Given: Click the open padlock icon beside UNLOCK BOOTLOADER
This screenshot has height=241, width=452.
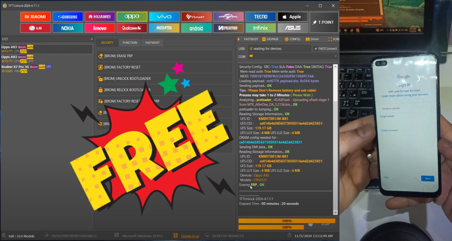Looking at the screenshot, I should click(x=100, y=79).
